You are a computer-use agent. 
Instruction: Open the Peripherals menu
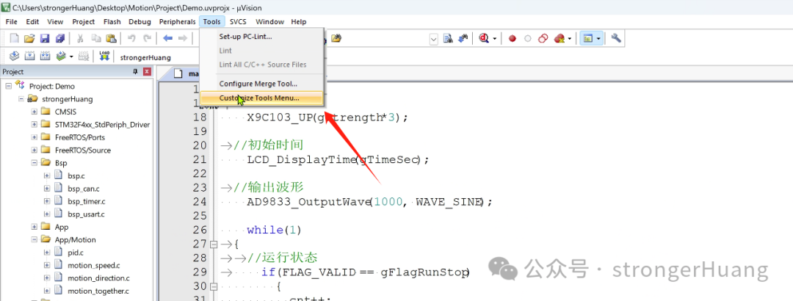(177, 22)
